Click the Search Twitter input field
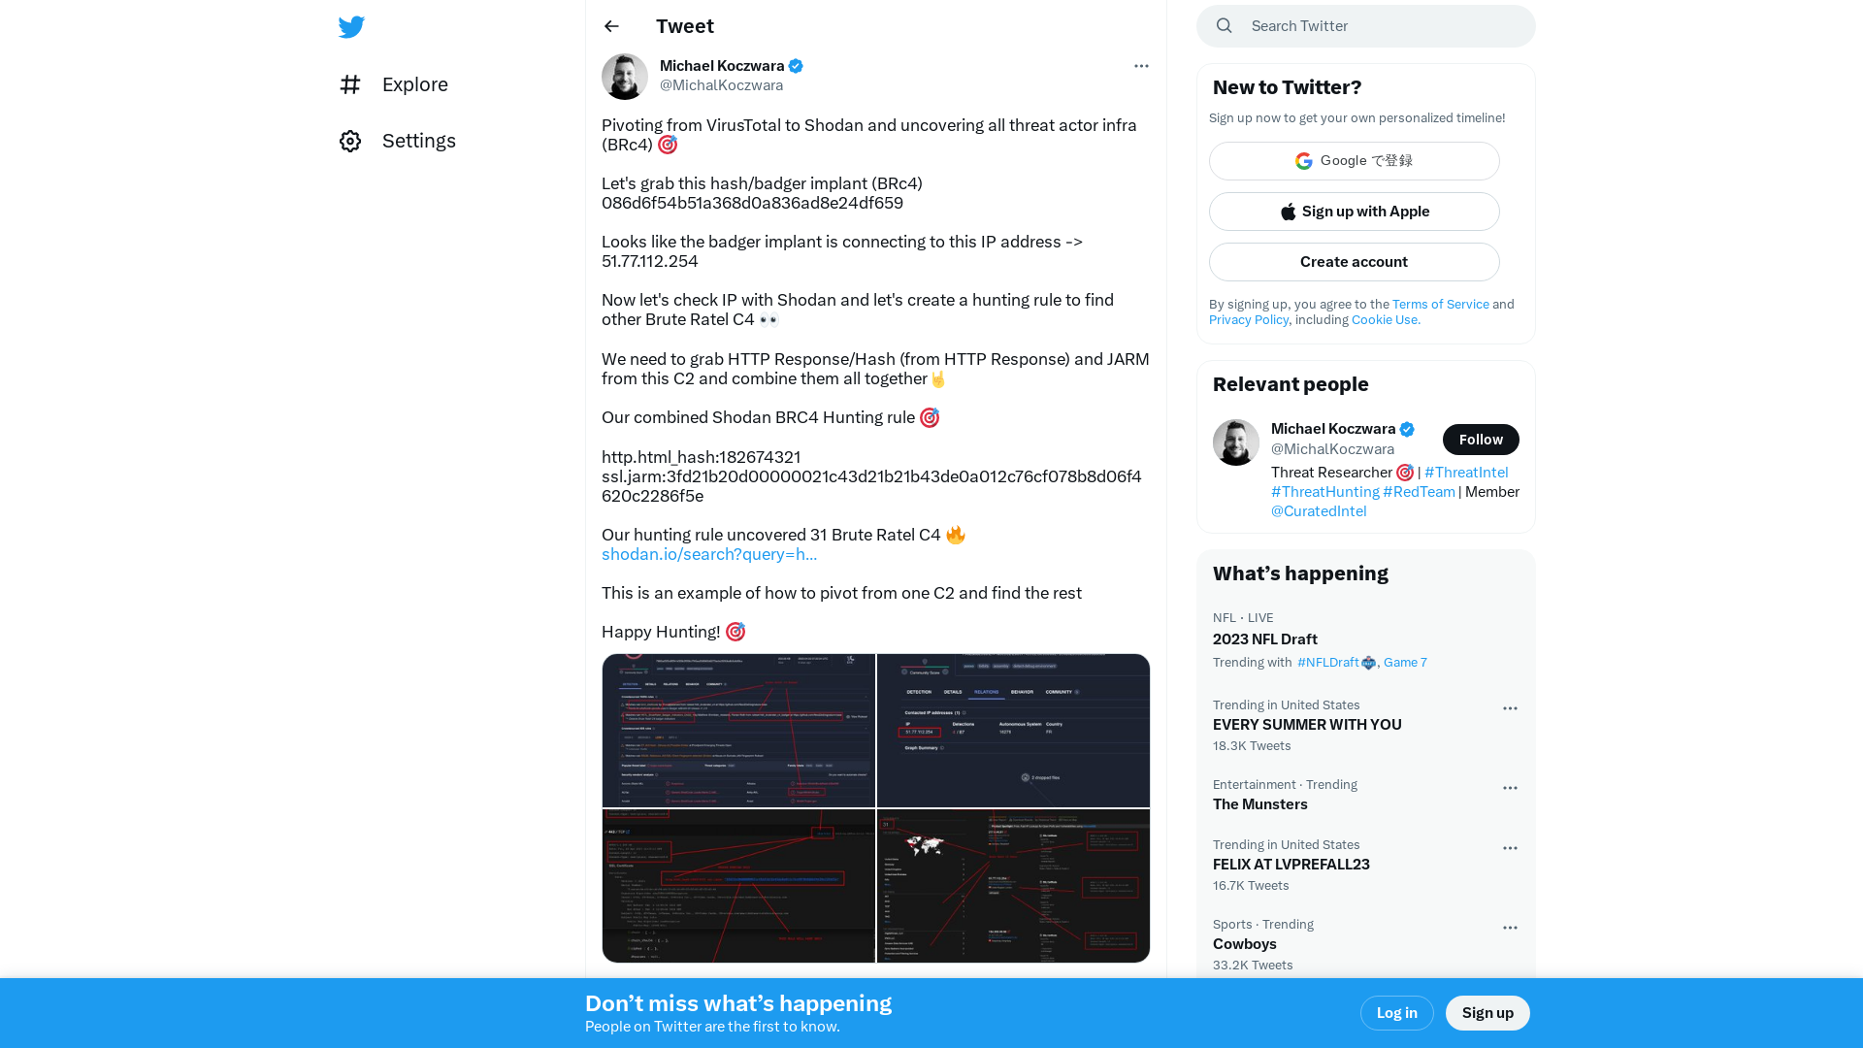1863x1048 pixels. coord(1366,25)
